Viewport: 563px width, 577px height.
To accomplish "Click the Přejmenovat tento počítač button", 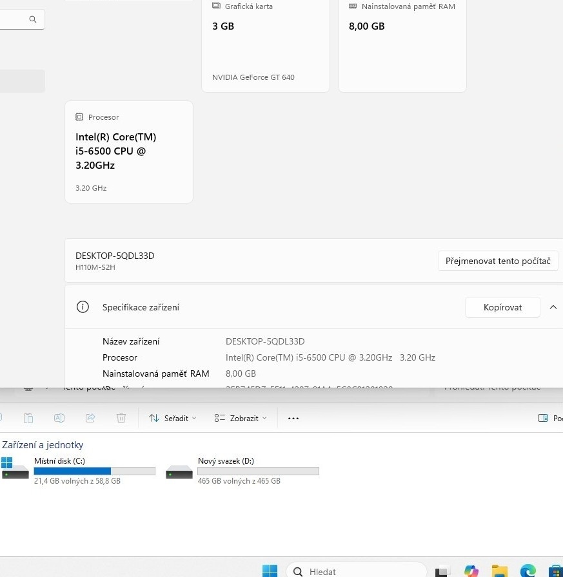I will click(498, 261).
